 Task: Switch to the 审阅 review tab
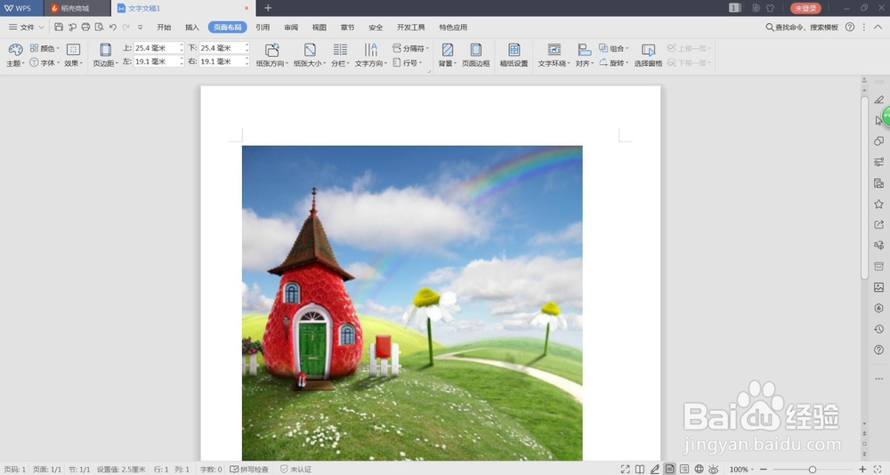(x=291, y=28)
